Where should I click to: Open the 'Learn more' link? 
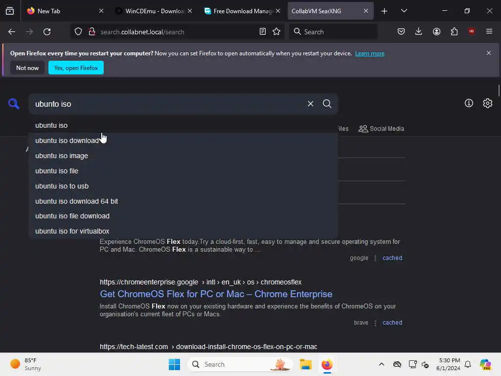(370, 53)
